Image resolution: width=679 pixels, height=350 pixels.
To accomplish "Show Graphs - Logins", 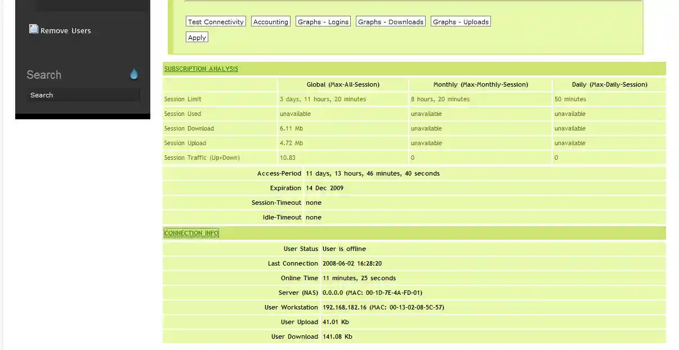I will tap(323, 22).
